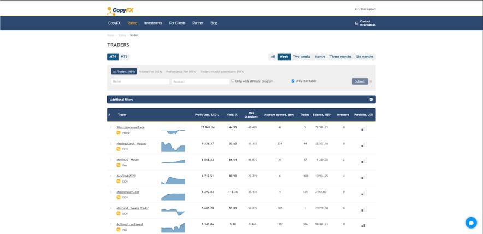
Task: Click the ECN icon under MoneymakerGold
Action: click(x=119, y=197)
